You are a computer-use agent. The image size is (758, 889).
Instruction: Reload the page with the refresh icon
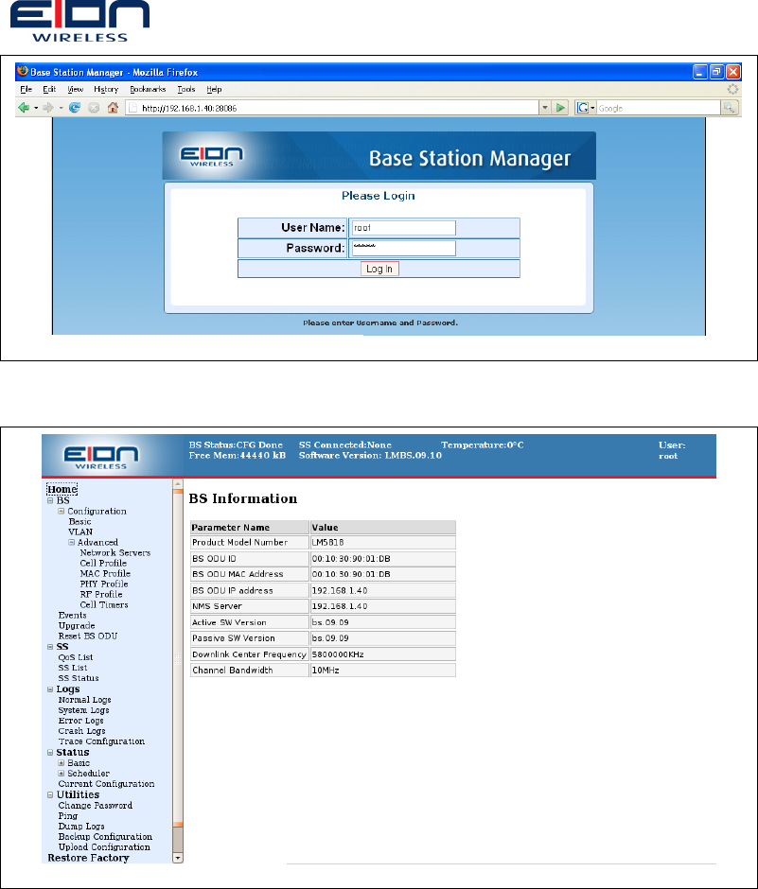[75, 107]
